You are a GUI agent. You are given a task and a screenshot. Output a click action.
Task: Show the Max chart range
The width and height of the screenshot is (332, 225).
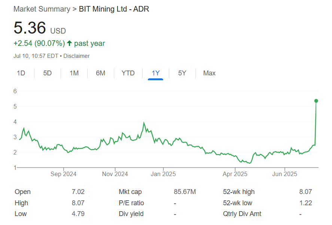(209, 73)
